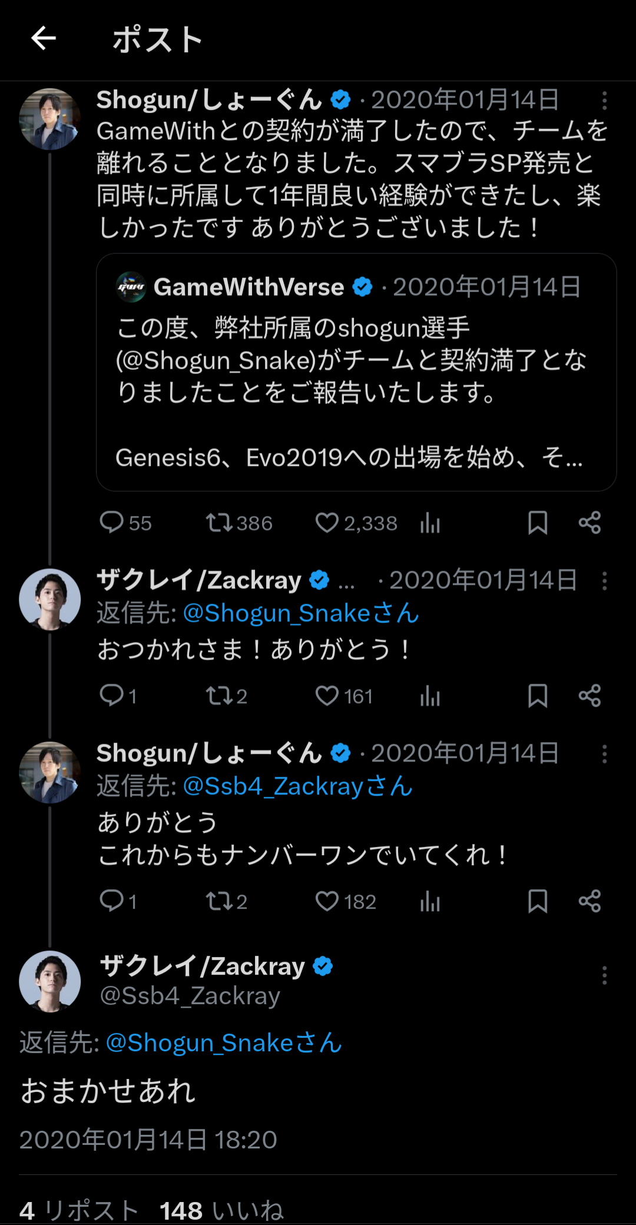
Task: Like Zackray's reply with 161 likes
Action: tap(344, 696)
